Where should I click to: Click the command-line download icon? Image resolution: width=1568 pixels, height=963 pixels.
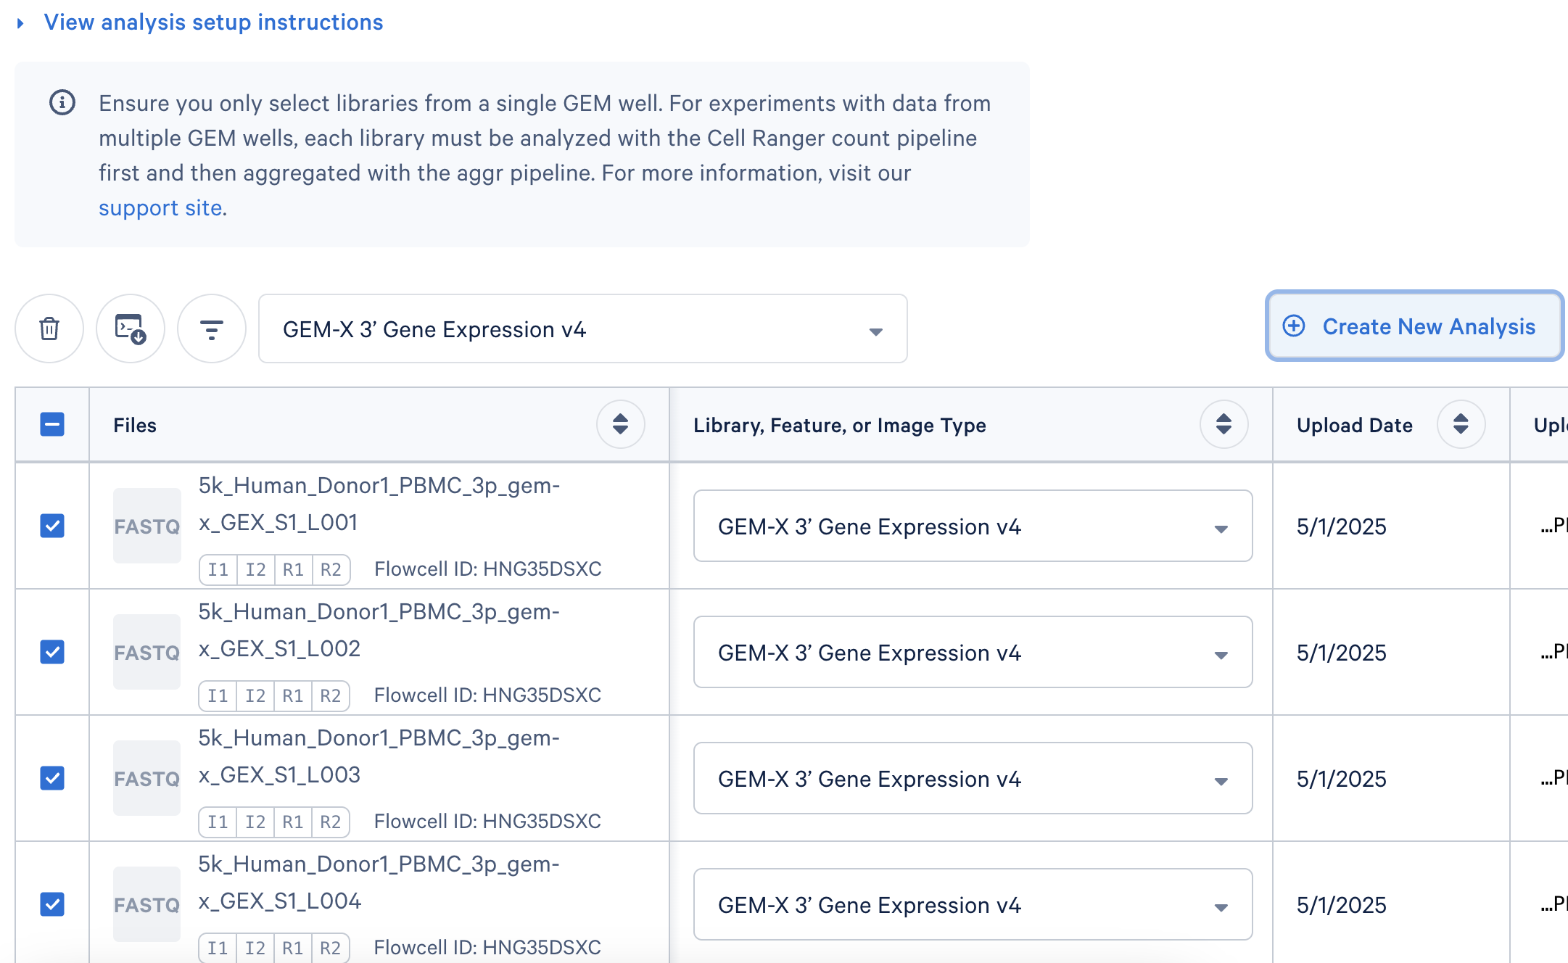click(x=131, y=328)
